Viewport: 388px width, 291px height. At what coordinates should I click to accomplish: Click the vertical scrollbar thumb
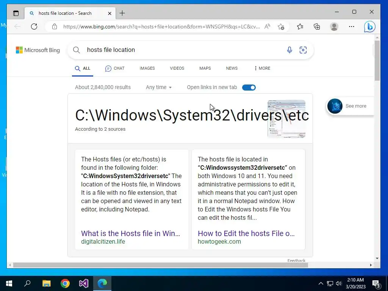click(x=377, y=60)
